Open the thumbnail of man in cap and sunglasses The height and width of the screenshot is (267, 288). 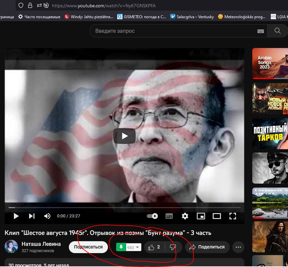click(x=270, y=168)
